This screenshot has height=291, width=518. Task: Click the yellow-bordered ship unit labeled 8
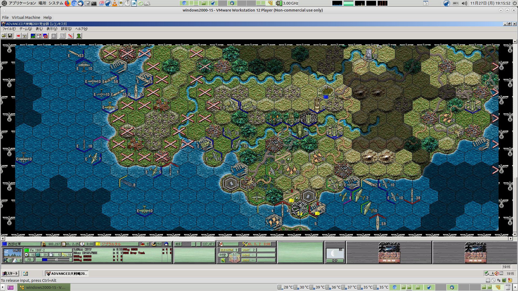pyautogui.click(x=128, y=183)
